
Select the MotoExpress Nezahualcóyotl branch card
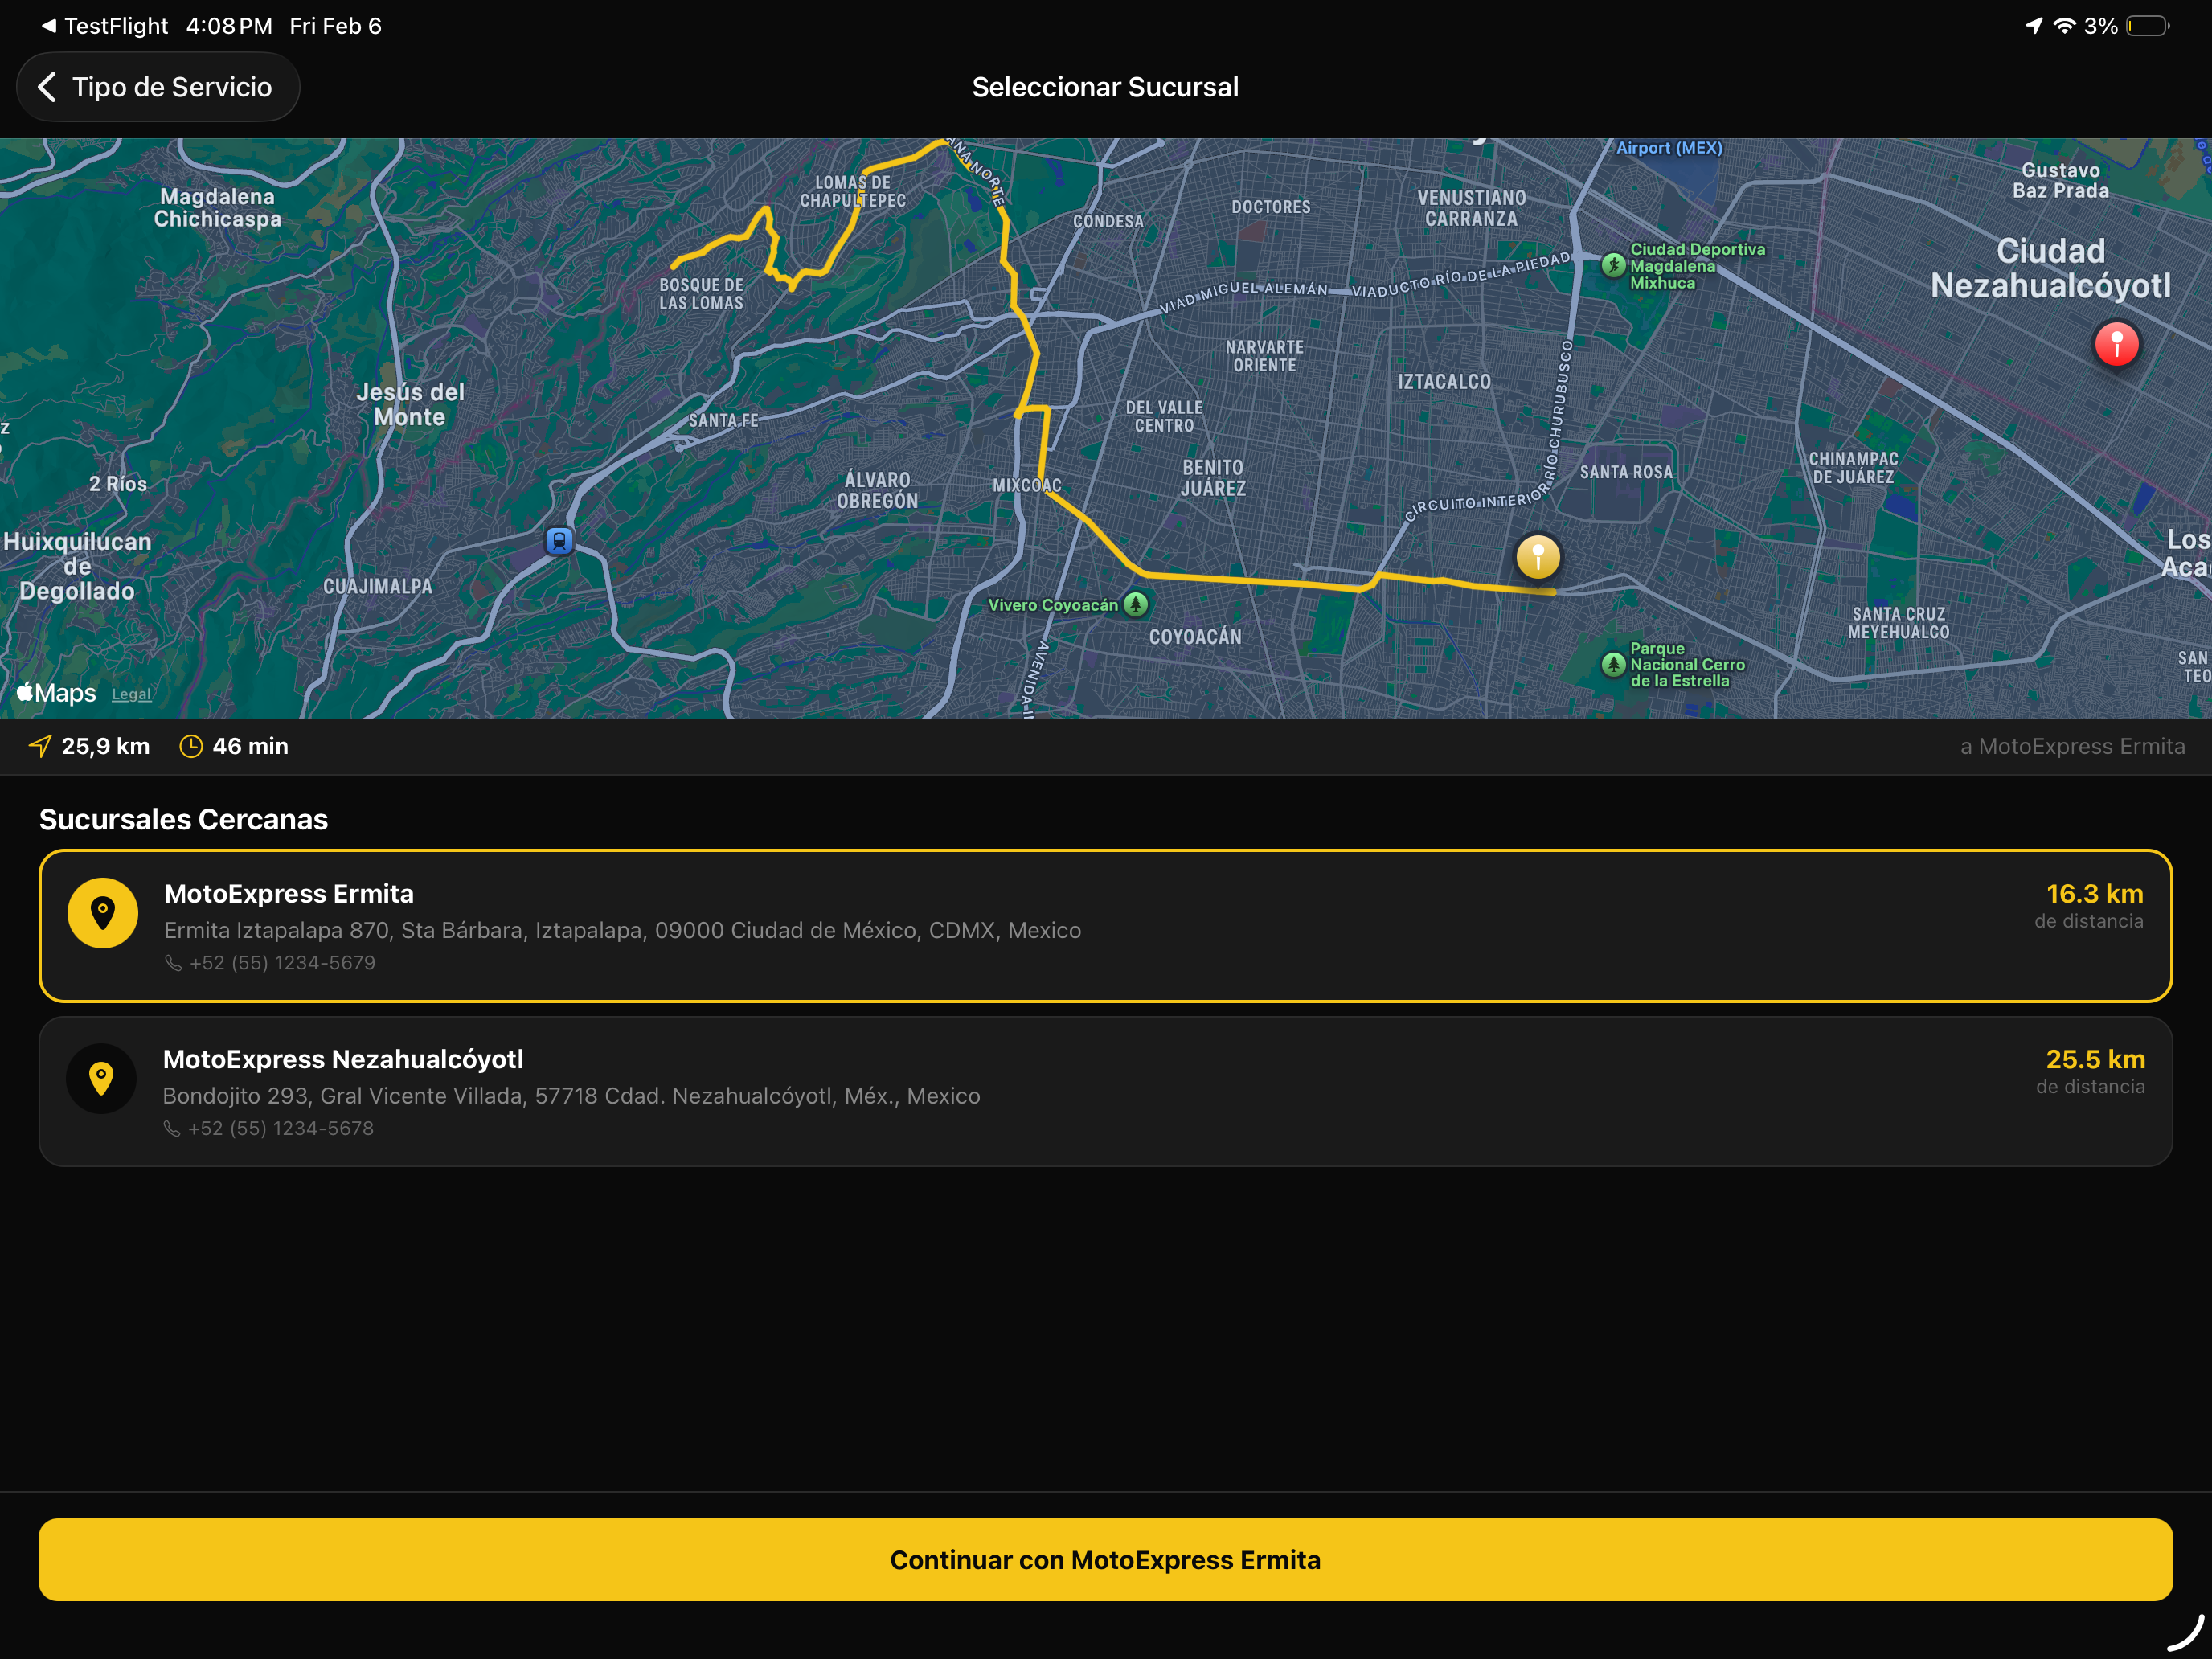[1105, 1091]
